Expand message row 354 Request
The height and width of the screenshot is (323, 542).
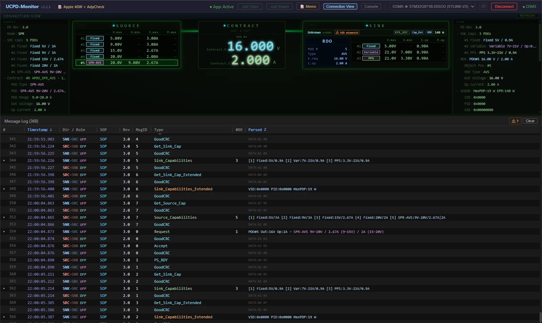tap(4, 232)
